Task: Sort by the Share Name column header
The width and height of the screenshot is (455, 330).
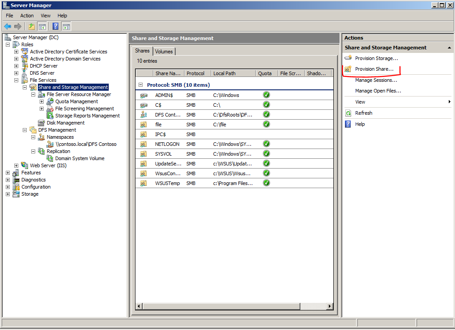Action: pos(168,73)
